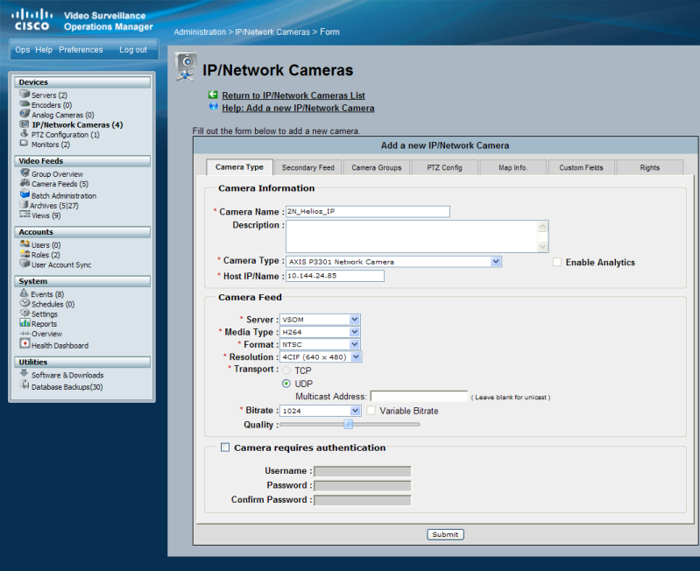Click the Monitors icon in Devices
Image resolution: width=700 pixels, height=571 pixels.
coord(25,145)
